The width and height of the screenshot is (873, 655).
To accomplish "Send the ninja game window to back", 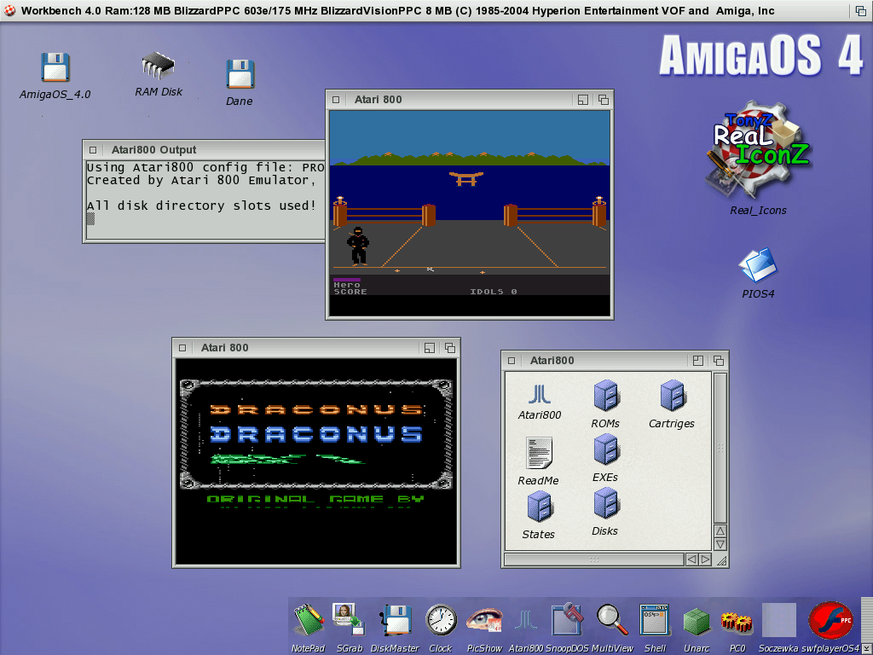I will [604, 100].
